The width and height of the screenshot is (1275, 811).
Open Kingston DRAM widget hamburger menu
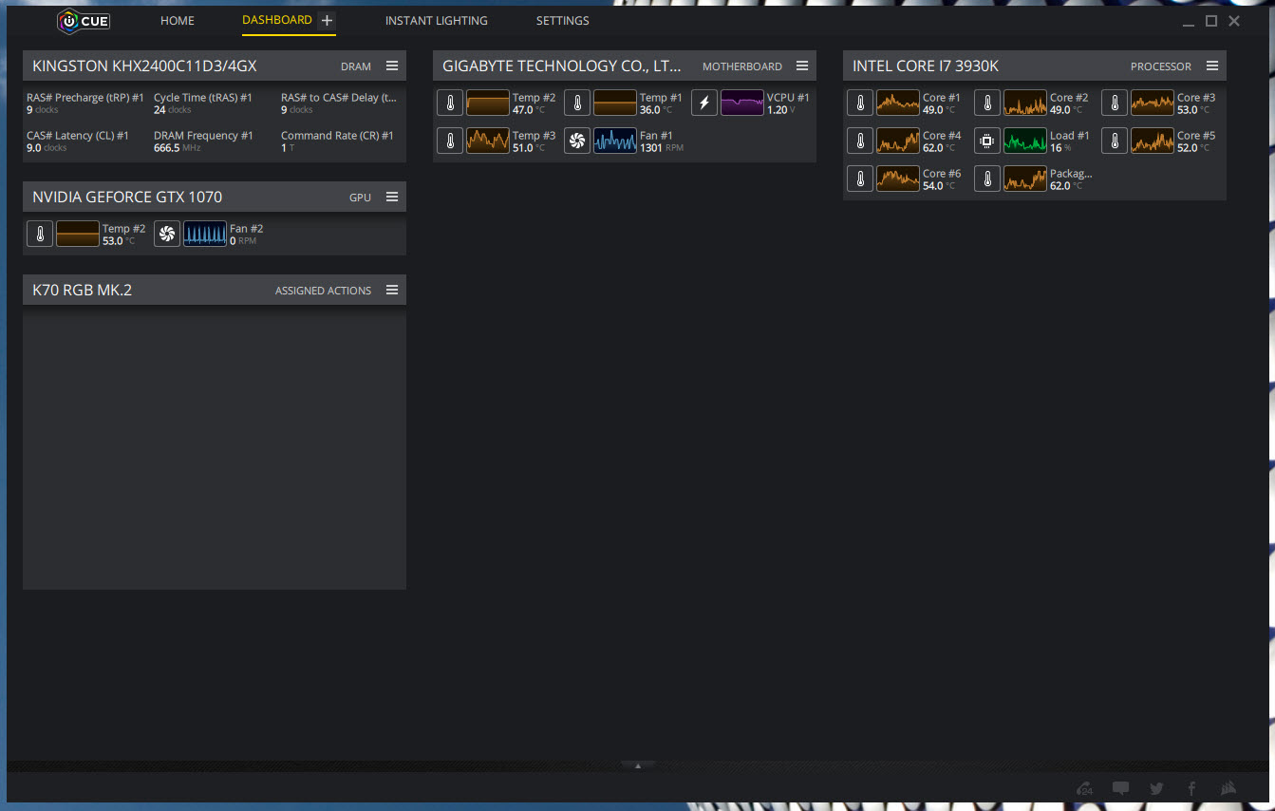[x=392, y=66]
